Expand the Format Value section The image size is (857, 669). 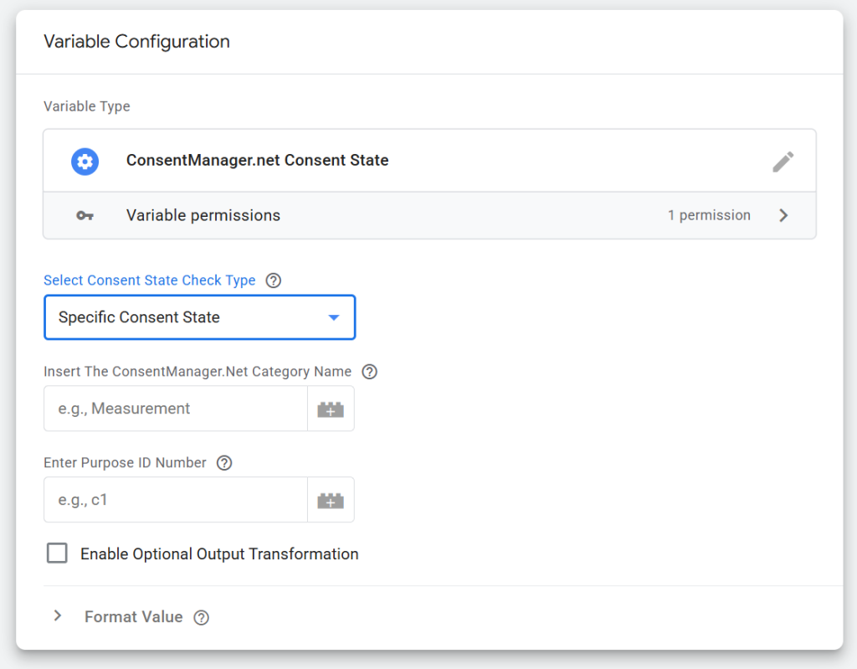(x=58, y=616)
